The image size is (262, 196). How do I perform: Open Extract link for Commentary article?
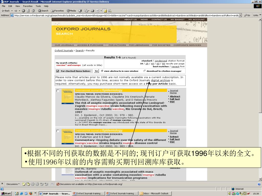174,137
